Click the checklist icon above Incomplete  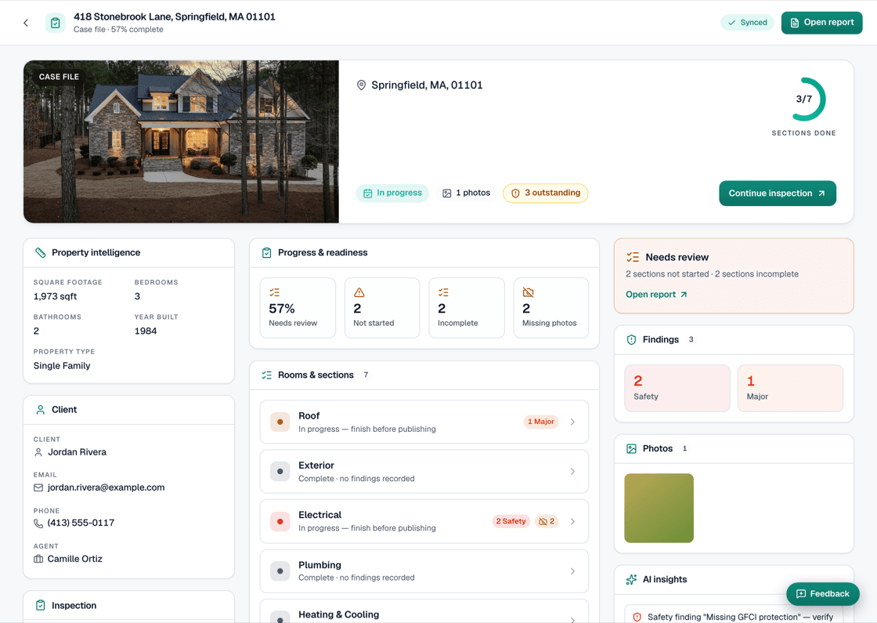pos(443,292)
